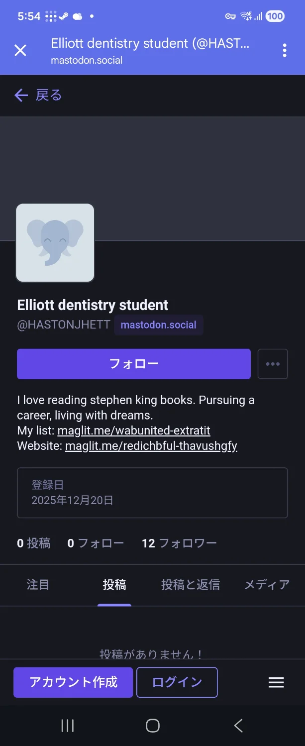
Task: Open the maglit.me/wabunited-extratit link
Action: [134, 430]
